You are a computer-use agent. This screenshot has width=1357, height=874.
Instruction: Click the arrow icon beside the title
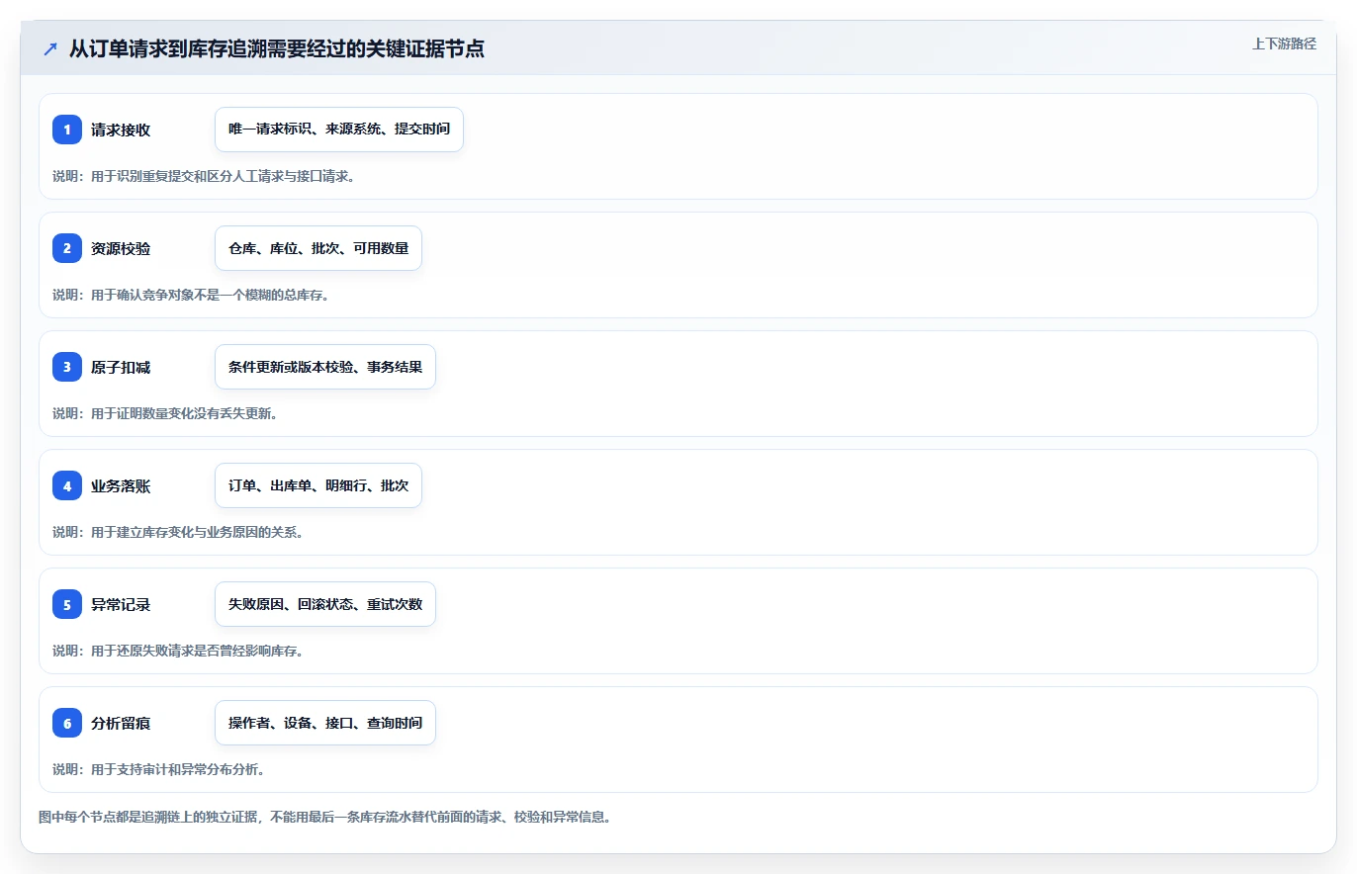pos(50,48)
